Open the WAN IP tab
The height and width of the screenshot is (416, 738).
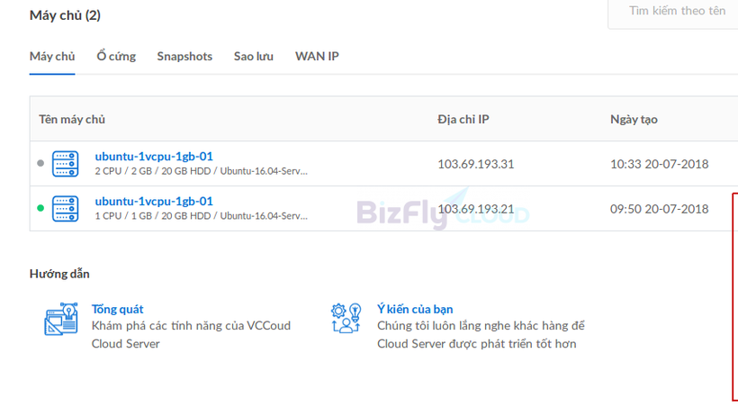click(317, 56)
